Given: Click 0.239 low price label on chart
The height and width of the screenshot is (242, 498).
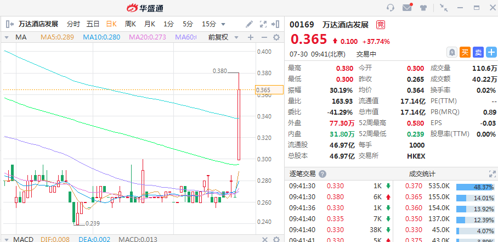Looking at the screenshot, I should [x=93, y=223].
